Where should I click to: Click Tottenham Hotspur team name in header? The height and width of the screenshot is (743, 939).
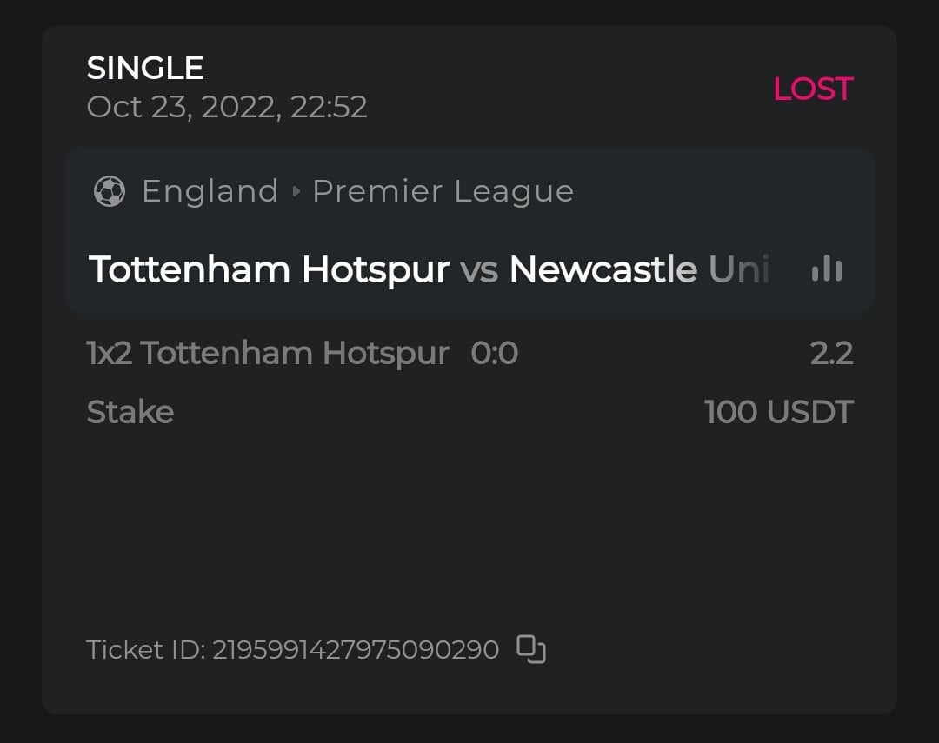269,269
